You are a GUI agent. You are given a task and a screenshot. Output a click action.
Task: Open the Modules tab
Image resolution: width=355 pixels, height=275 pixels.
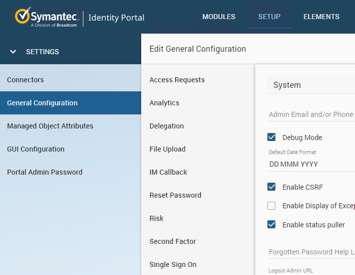click(x=218, y=17)
